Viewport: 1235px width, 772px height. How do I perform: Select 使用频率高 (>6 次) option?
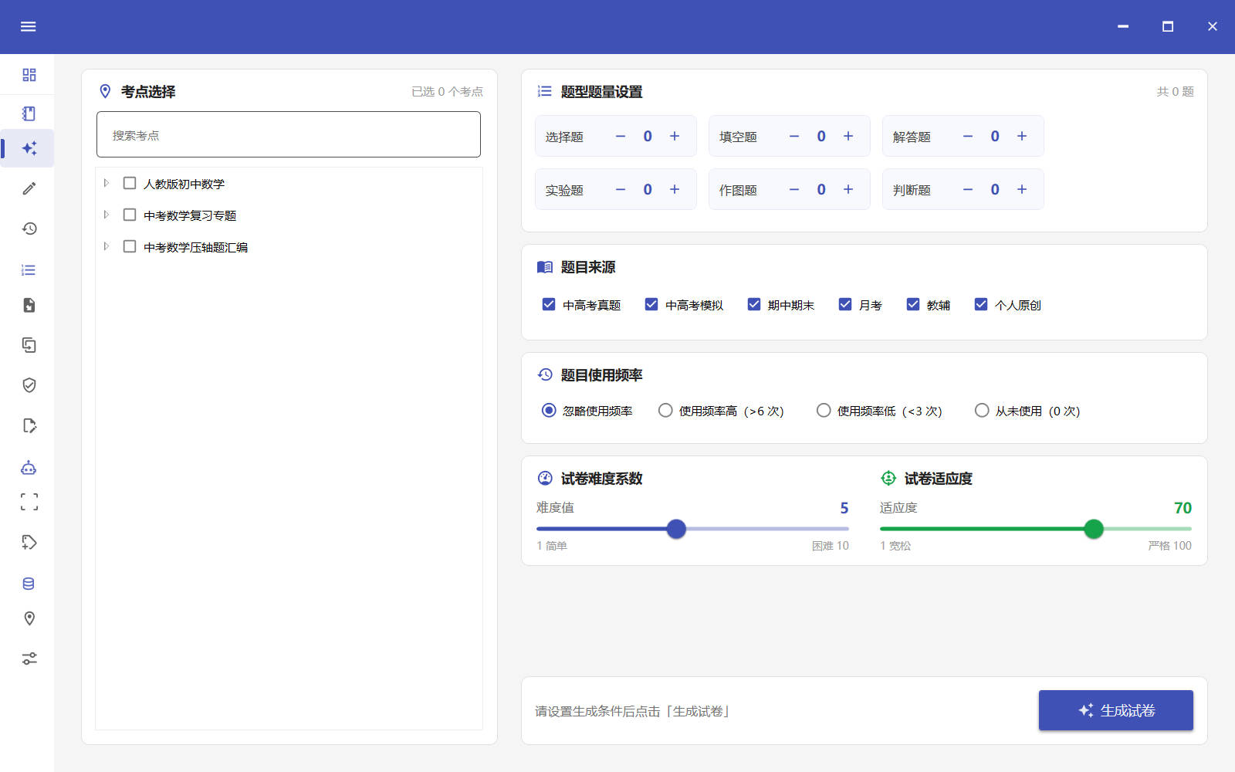[x=665, y=410]
